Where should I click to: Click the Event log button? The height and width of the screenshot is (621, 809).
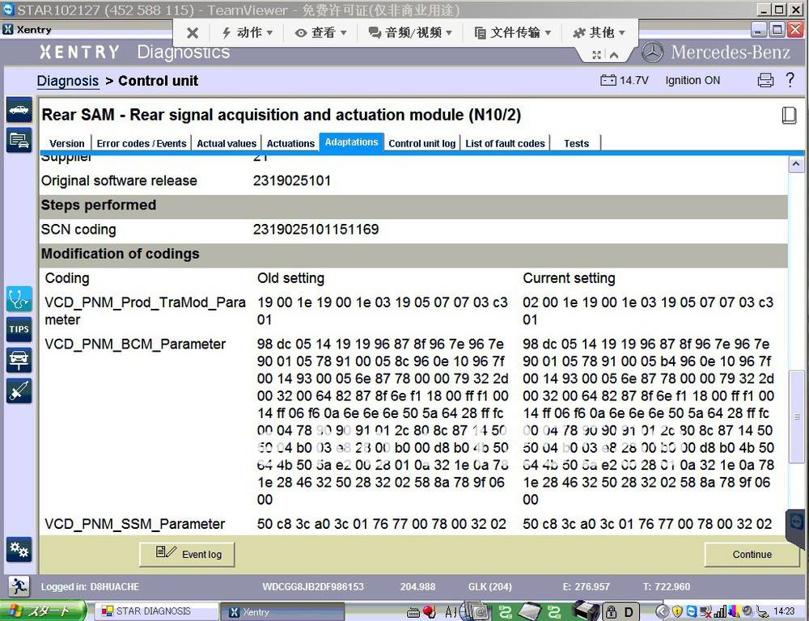tap(188, 554)
